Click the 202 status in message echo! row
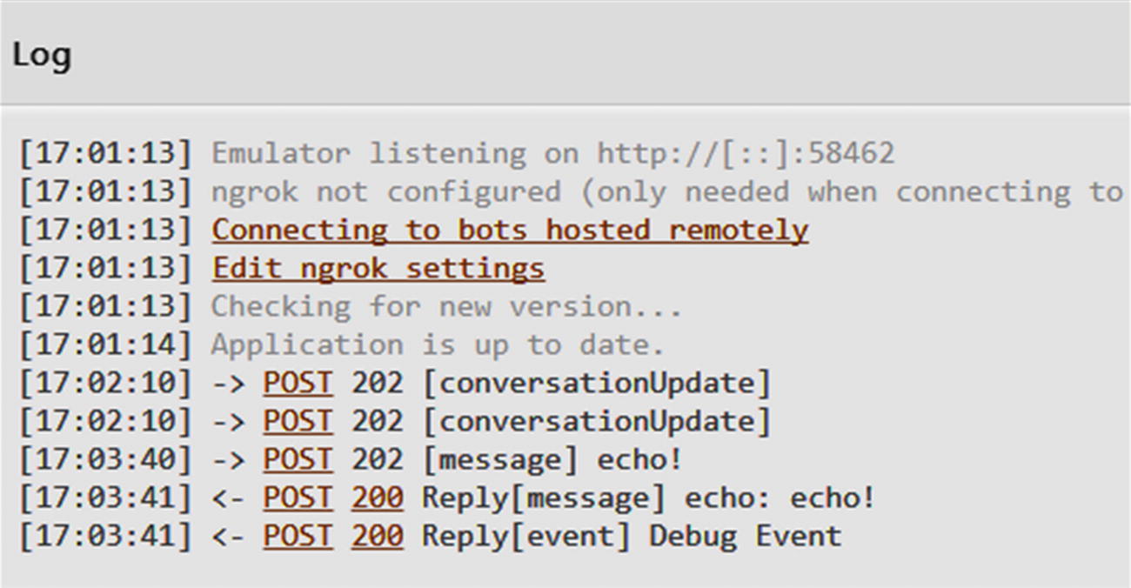Image resolution: width=1131 pixels, height=588 pixels. pyautogui.click(x=377, y=460)
